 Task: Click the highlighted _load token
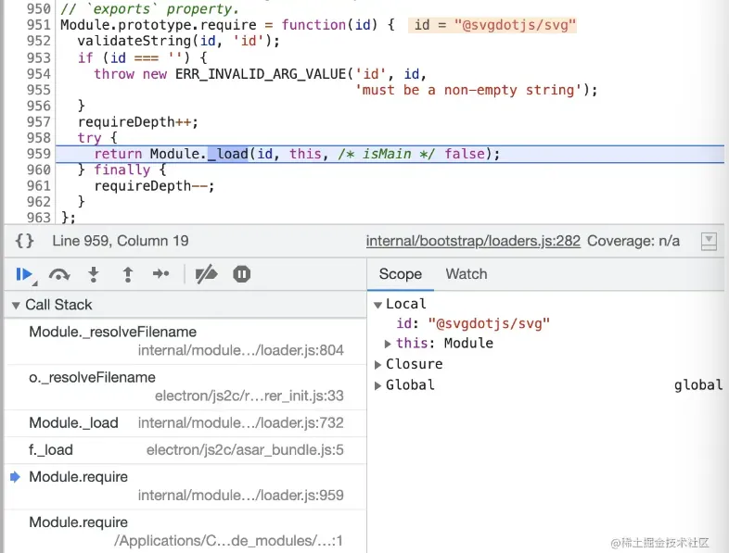(228, 154)
